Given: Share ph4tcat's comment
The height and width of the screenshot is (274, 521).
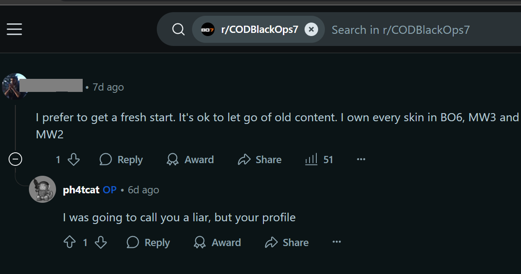Looking at the screenshot, I should tap(287, 242).
